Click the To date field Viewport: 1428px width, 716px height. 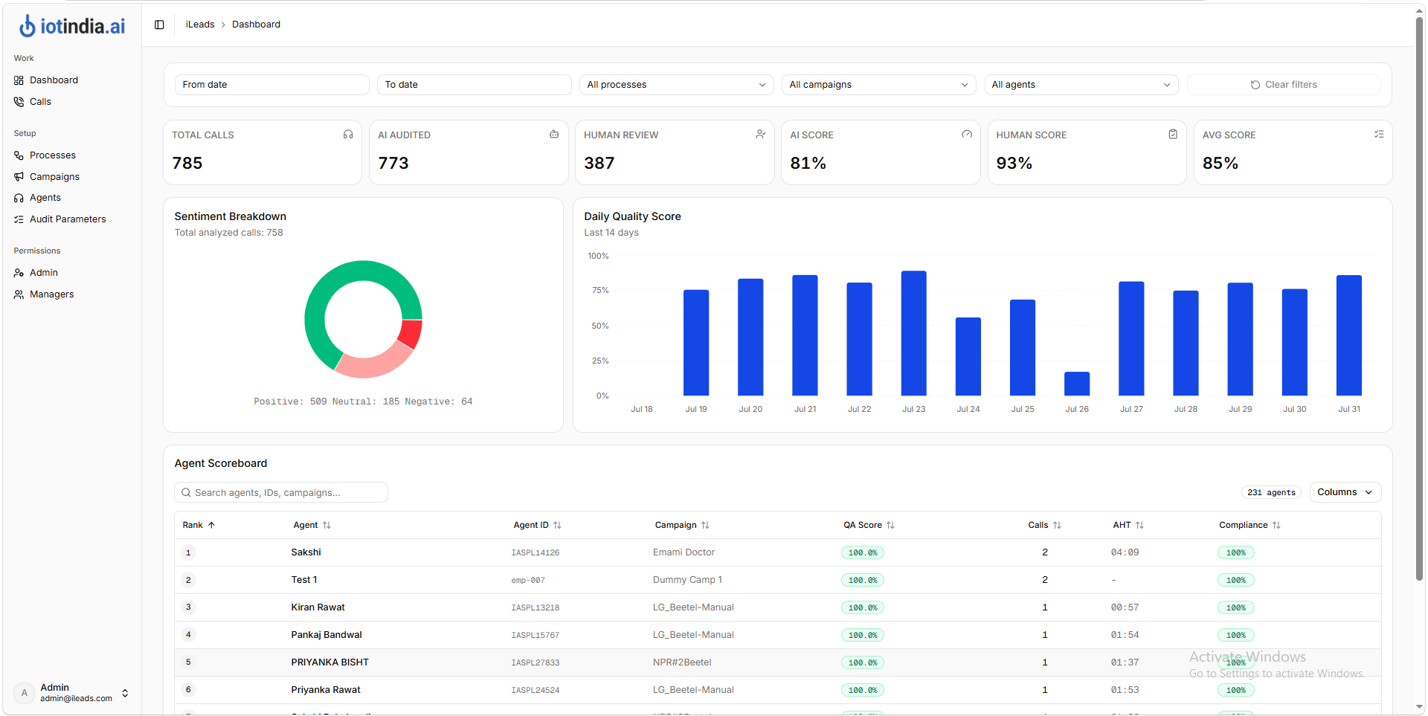point(474,85)
